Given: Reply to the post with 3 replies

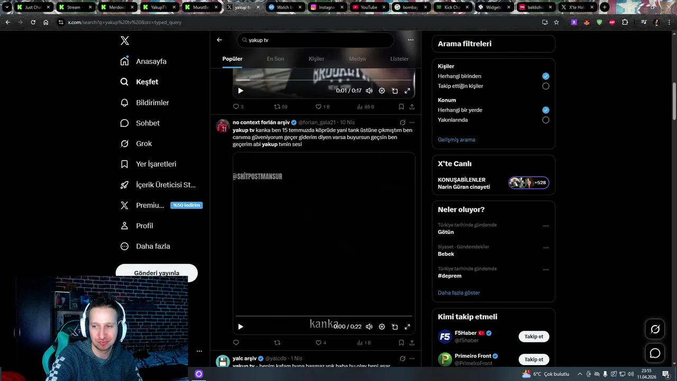Looking at the screenshot, I should (238, 106).
